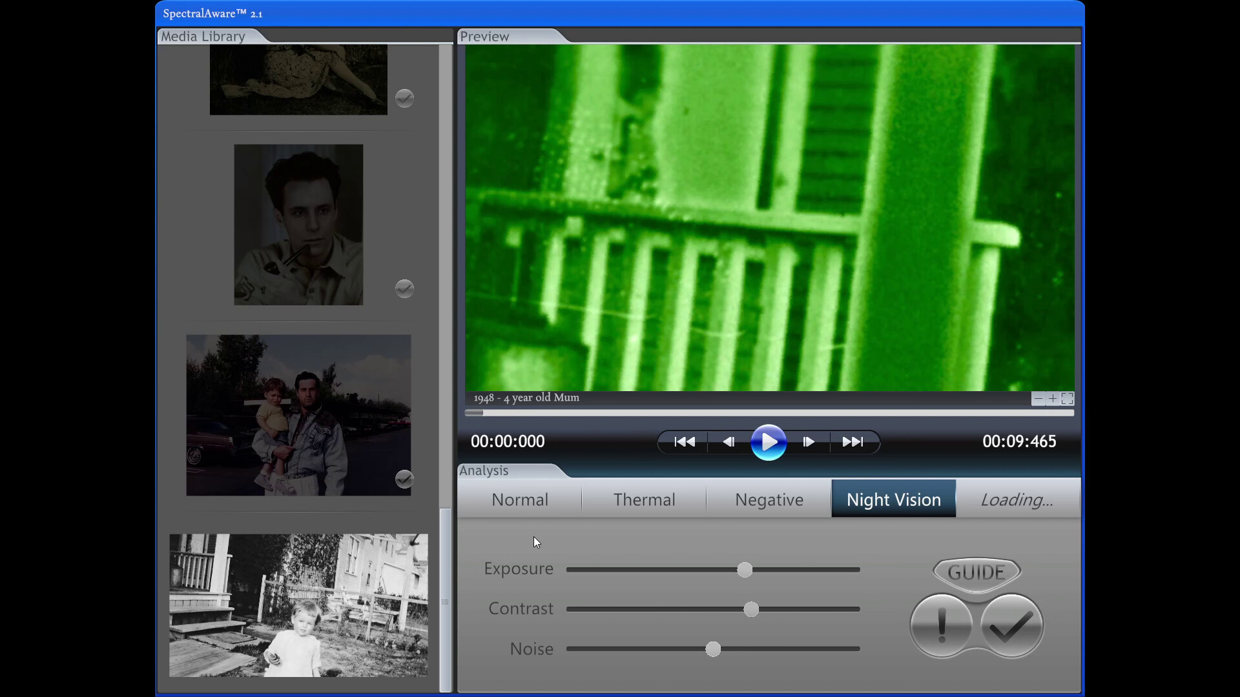The height and width of the screenshot is (697, 1240).
Task: Select the porch child photo thumbnail
Action: click(298, 605)
